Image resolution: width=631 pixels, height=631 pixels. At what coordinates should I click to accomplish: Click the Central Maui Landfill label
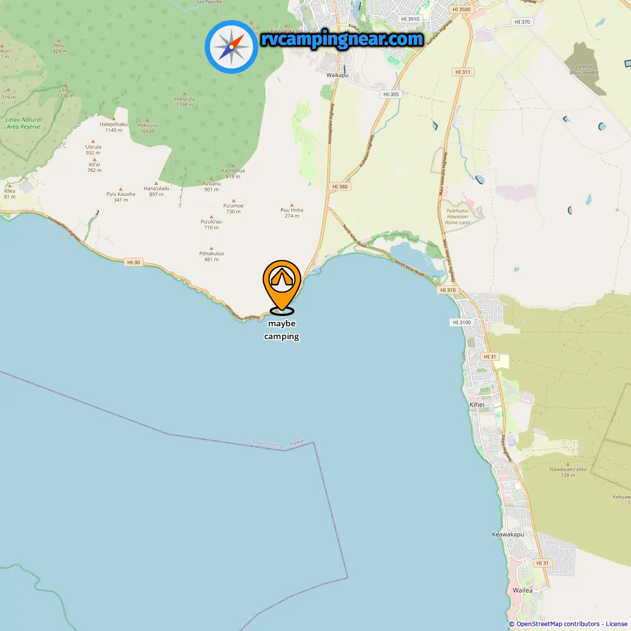point(584,70)
